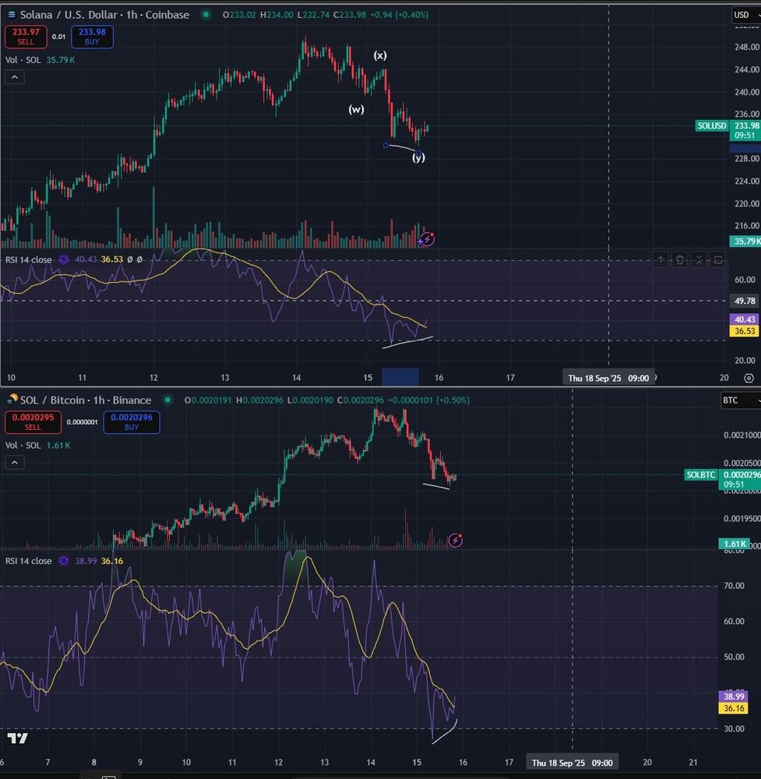
Task: Click the 233.98 BUY button
Action: pyautogui.click(x=92, y=37)
